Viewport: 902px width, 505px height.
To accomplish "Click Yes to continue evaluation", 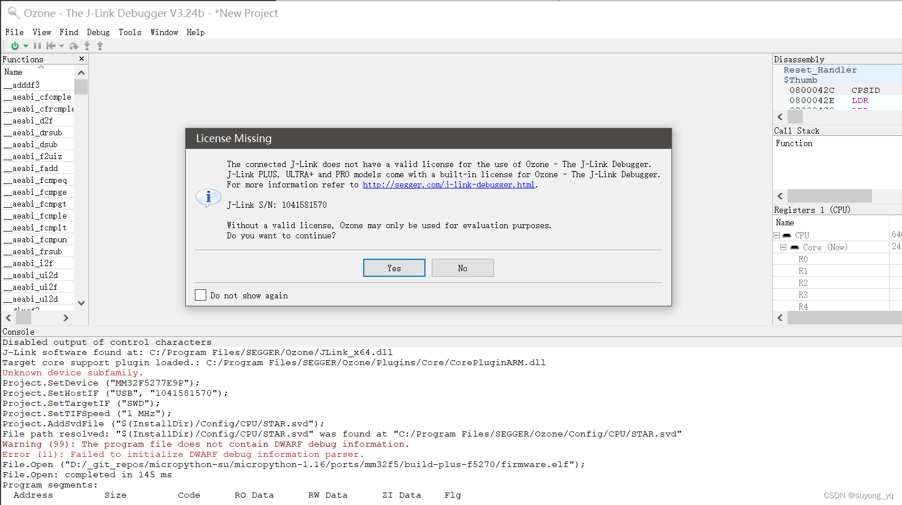I will pyautogui.click(x=394, y=268).
